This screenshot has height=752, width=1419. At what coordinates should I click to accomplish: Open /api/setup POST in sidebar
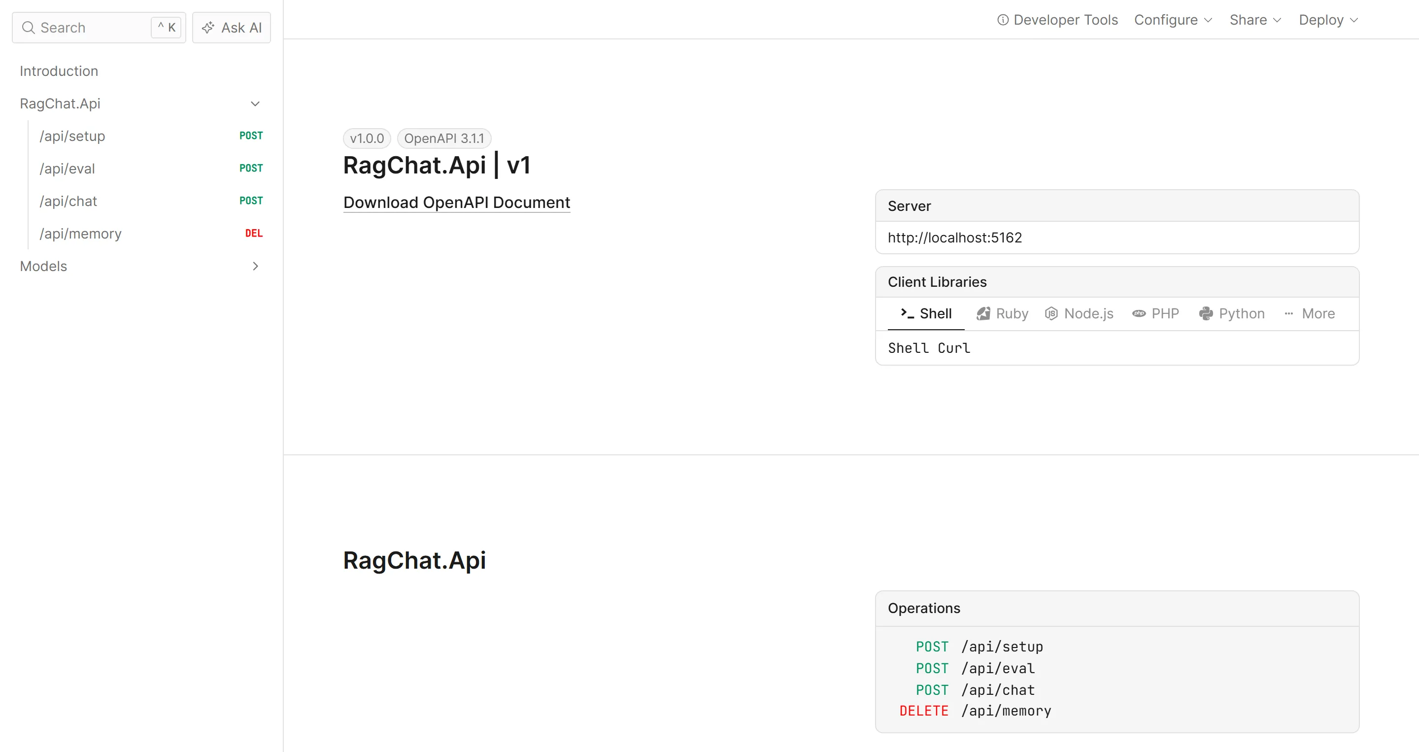tap(151, 136)
